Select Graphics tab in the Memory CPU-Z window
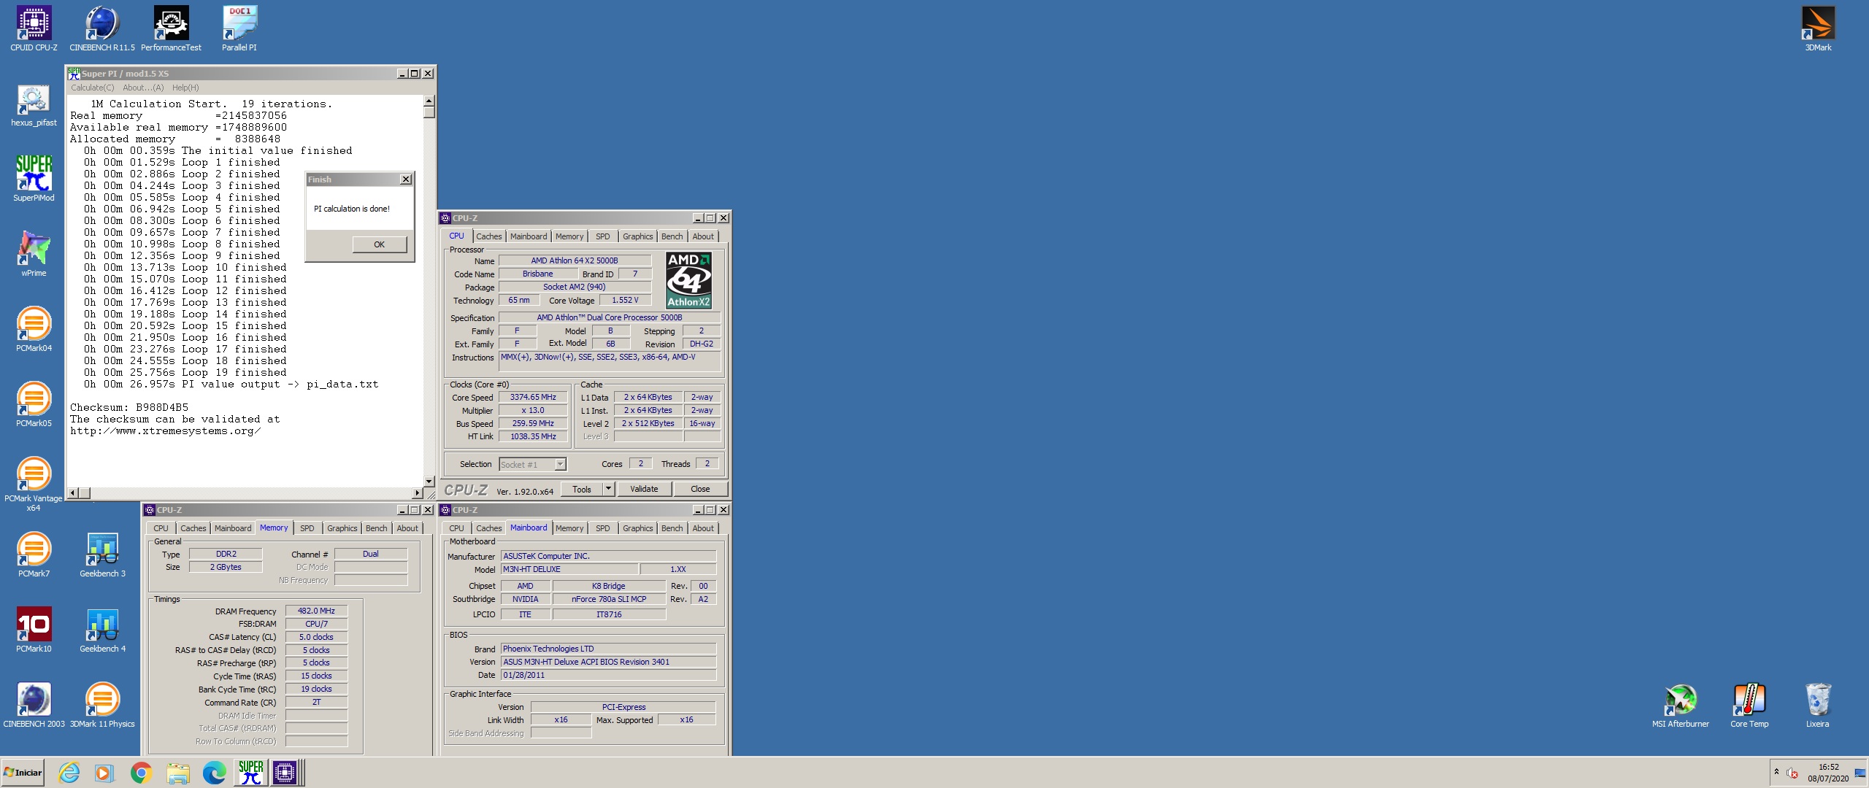The width and height of the screenshot is (1869, 788). (x=342, y=528)
